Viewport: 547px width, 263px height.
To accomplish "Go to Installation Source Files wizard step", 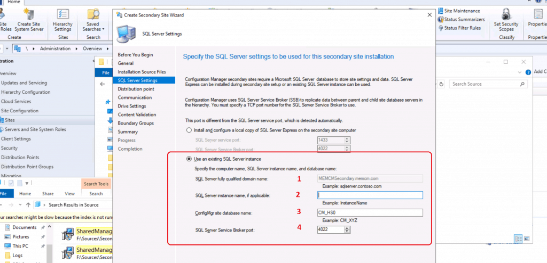I will [x=142, y=72].
